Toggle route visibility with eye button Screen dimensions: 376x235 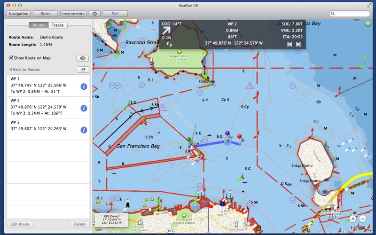(83, 58)
